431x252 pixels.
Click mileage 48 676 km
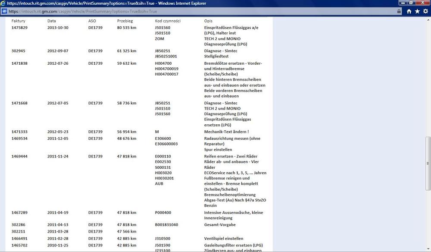(x=127, y=139)
